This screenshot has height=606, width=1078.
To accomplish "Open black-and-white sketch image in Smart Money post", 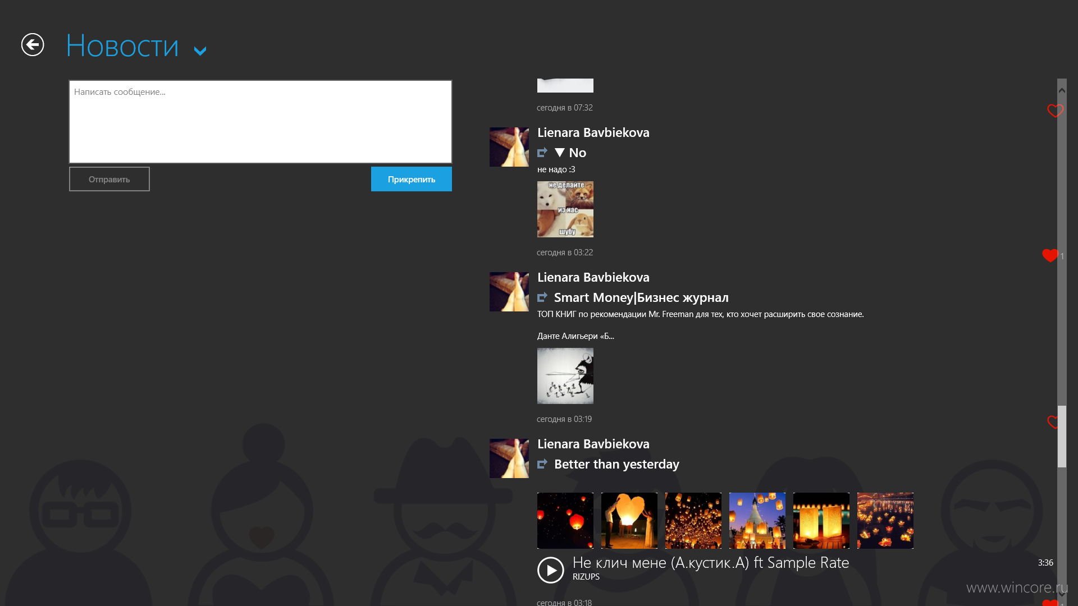I will [x=565, y=376].
